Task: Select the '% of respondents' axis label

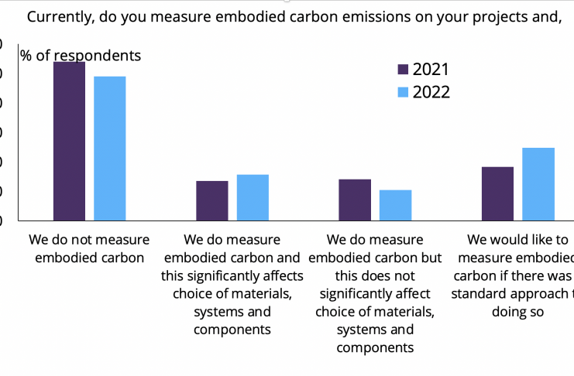Action: [x=81, y=56]
